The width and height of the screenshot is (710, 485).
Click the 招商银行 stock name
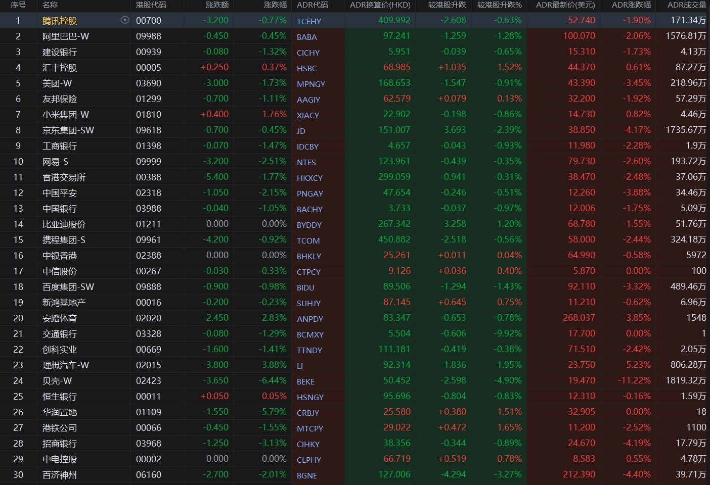60,444
